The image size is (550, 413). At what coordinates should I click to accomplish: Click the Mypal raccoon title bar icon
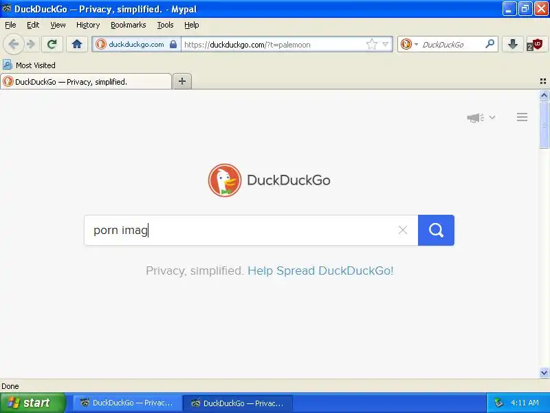tap(6, 8)
